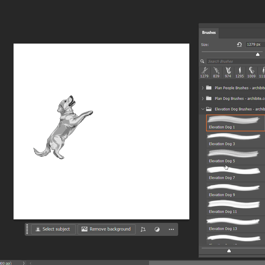Open the three-dots more options menu
Viewport: 265px width, 265px height.
click(171, 229)
